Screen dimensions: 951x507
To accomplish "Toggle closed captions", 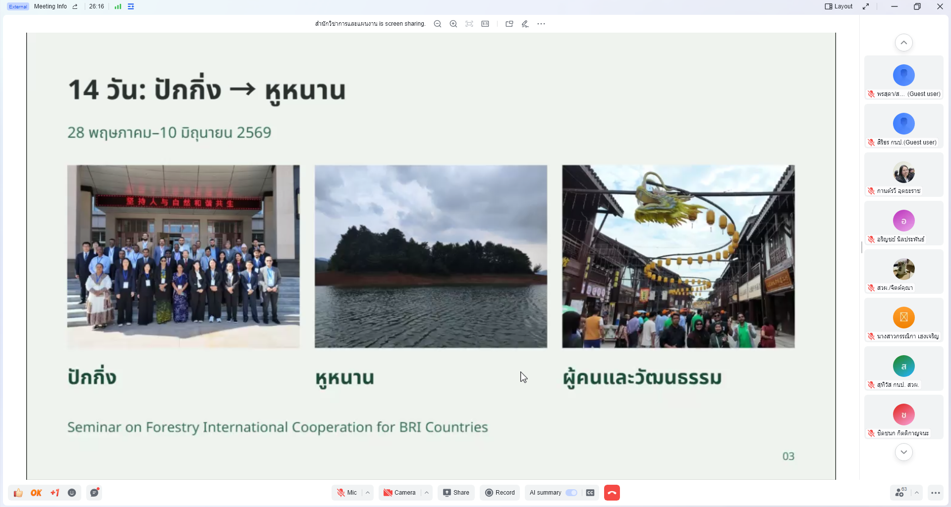I will tap(590, 493).
